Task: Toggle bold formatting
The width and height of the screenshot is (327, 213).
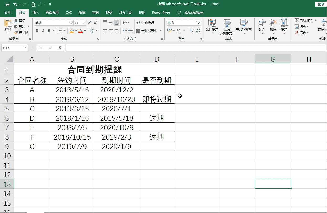Action: 37,31
